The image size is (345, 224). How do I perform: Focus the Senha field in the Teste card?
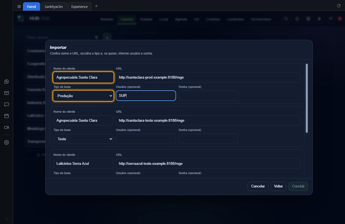click(x=208, y=139)
